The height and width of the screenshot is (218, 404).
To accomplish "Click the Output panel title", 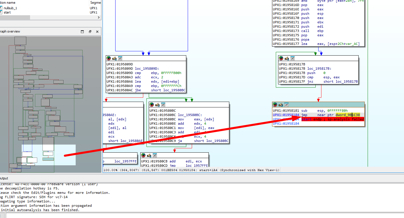I will pos(4,178).
